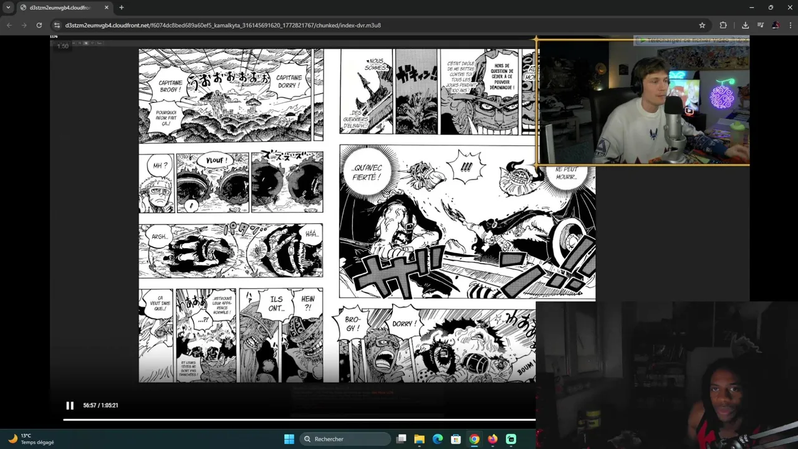The image size is (798, 449).
Task: Open the green app icon on the taskbar
Action: point(511,439)
